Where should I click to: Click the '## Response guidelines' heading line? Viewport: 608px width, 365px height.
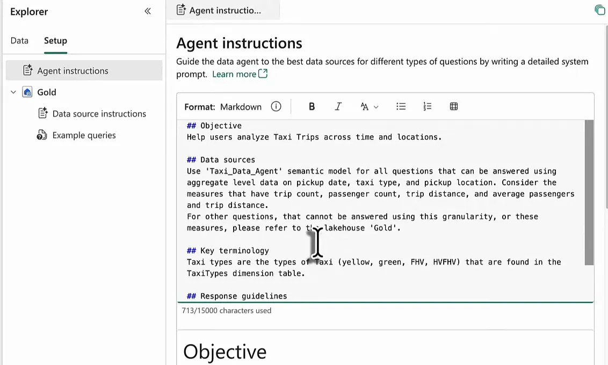click(x=237, y=296)
